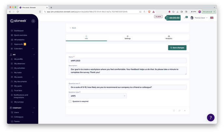Open browser downloads icon
Viewport: 224px width, 133px height.
click(177, 12)
